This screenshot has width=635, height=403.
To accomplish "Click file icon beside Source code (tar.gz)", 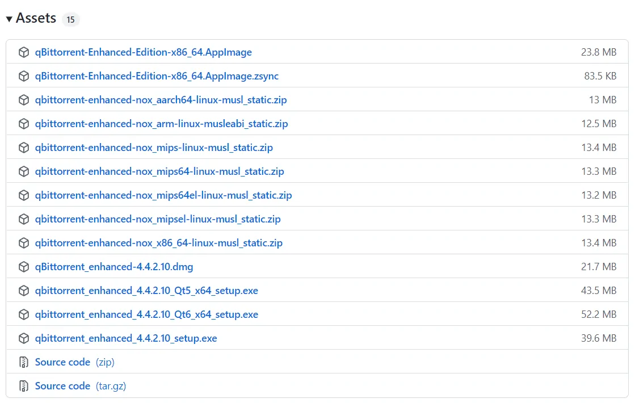I will pos(24,386).
